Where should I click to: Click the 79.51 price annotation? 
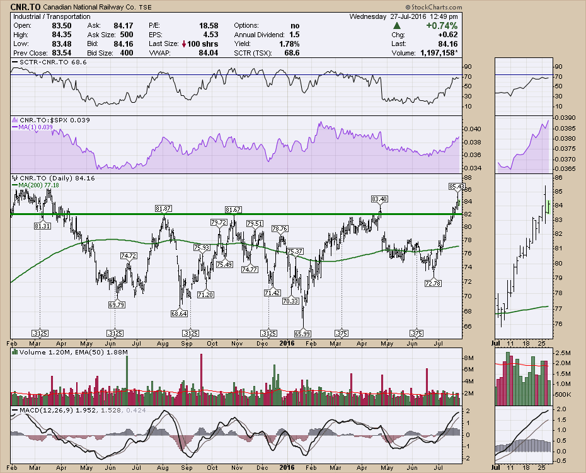(255, 223)
